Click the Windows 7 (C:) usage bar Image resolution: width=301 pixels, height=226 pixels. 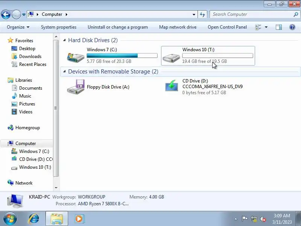[122, 55]
